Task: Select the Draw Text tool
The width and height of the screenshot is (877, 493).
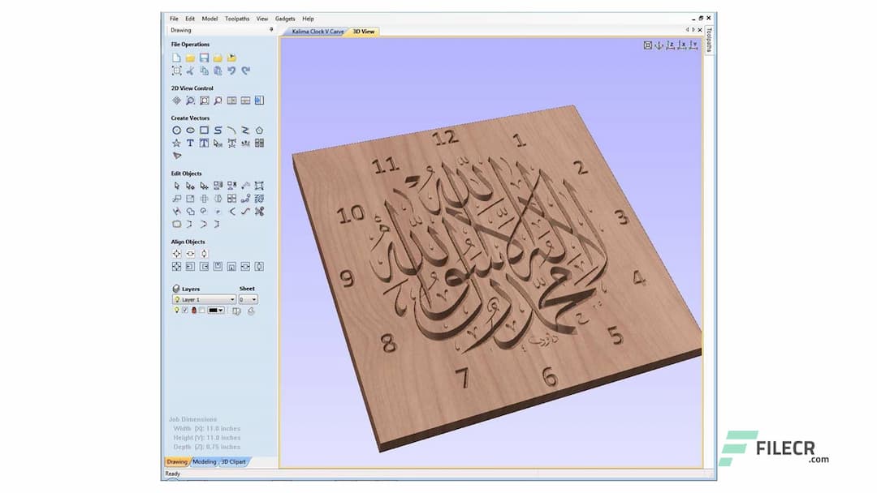Action: coord(190,143)
